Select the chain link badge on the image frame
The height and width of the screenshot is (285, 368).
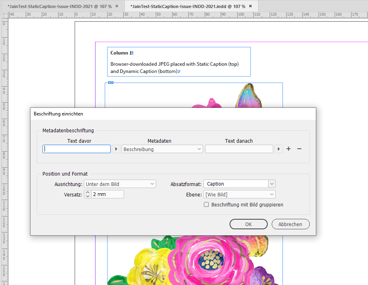point(110,82)
